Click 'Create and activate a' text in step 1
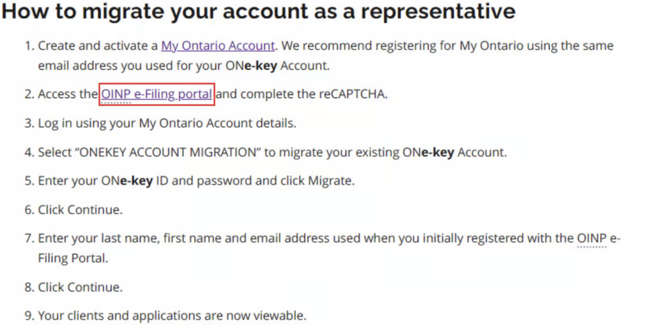This screenshot has height=325, width=657. coord(98,46)
